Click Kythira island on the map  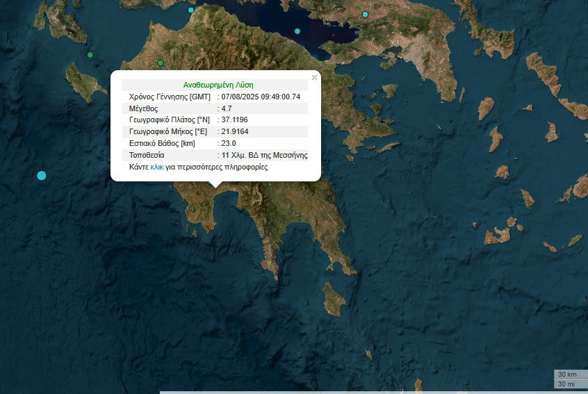(334, 299)
